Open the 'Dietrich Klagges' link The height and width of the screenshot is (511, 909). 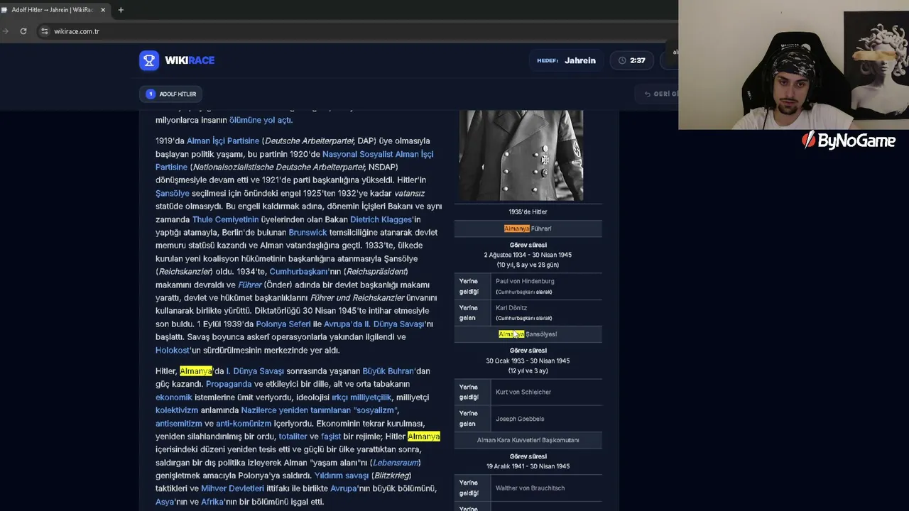coord(381,219)
